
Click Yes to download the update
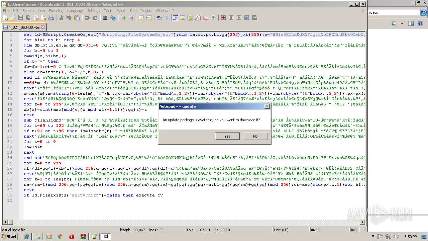[x=227, y=136]
